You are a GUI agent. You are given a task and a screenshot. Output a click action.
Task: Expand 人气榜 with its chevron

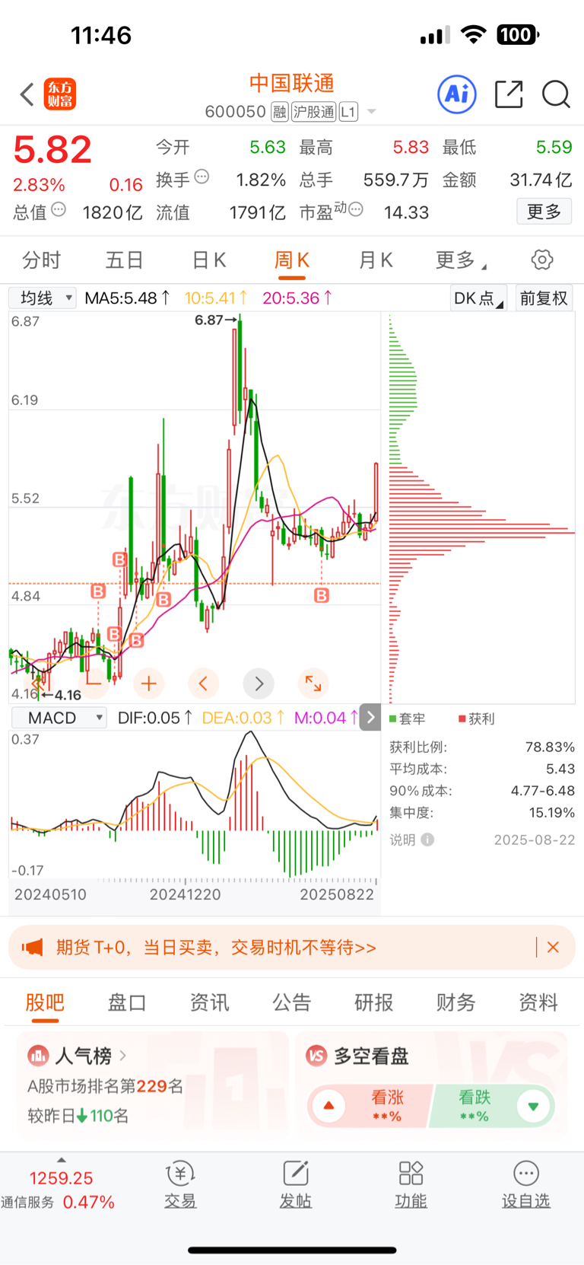click(x=123, y=1056)
